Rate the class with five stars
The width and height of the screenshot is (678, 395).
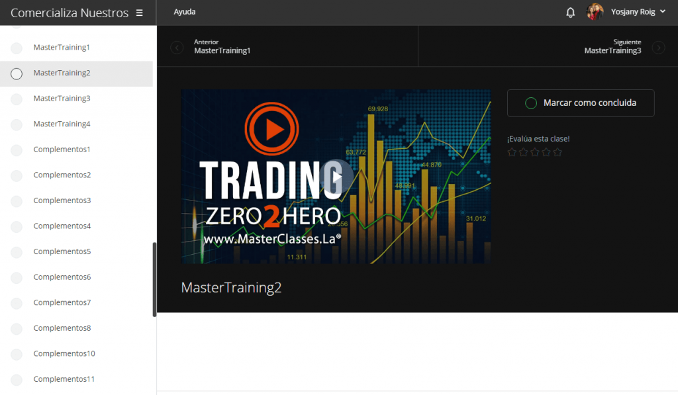click(557, 152)
